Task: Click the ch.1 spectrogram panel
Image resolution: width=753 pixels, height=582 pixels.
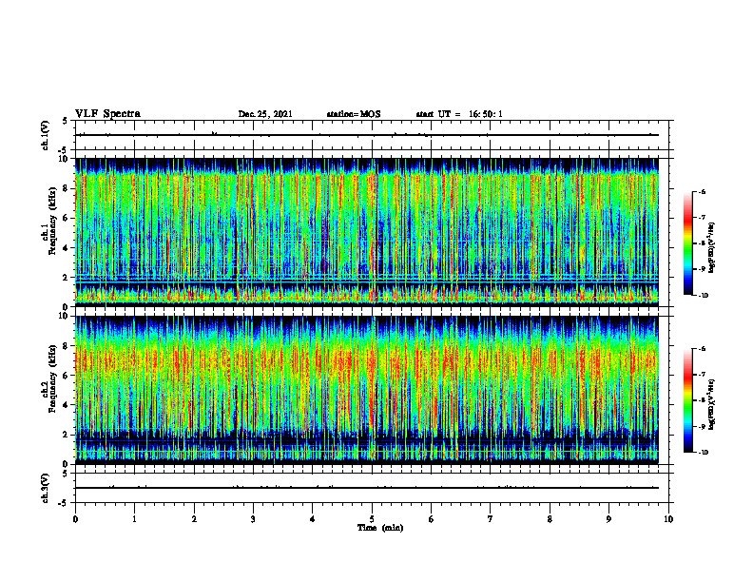Action: pos(367,232)
